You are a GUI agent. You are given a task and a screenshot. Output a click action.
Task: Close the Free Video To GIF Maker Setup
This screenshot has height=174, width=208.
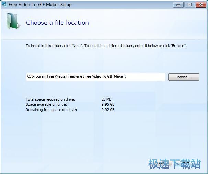[201, 5]
